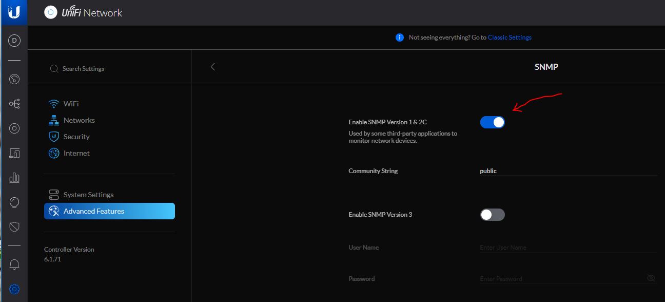Screen dimensions: 665x302
Task: Enable the SNMP Version 3 toggle
Action: point(493,215)
